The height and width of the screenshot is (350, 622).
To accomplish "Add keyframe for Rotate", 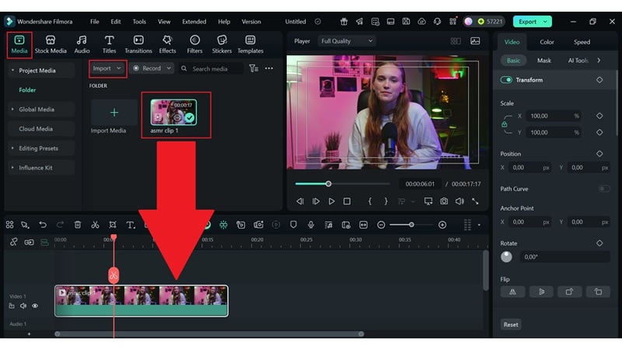I will tap(599, 243).
